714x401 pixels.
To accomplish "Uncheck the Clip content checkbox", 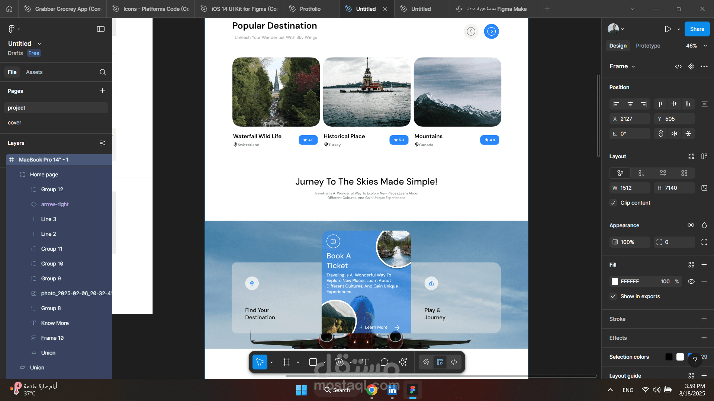I will [x=613, y=203].
